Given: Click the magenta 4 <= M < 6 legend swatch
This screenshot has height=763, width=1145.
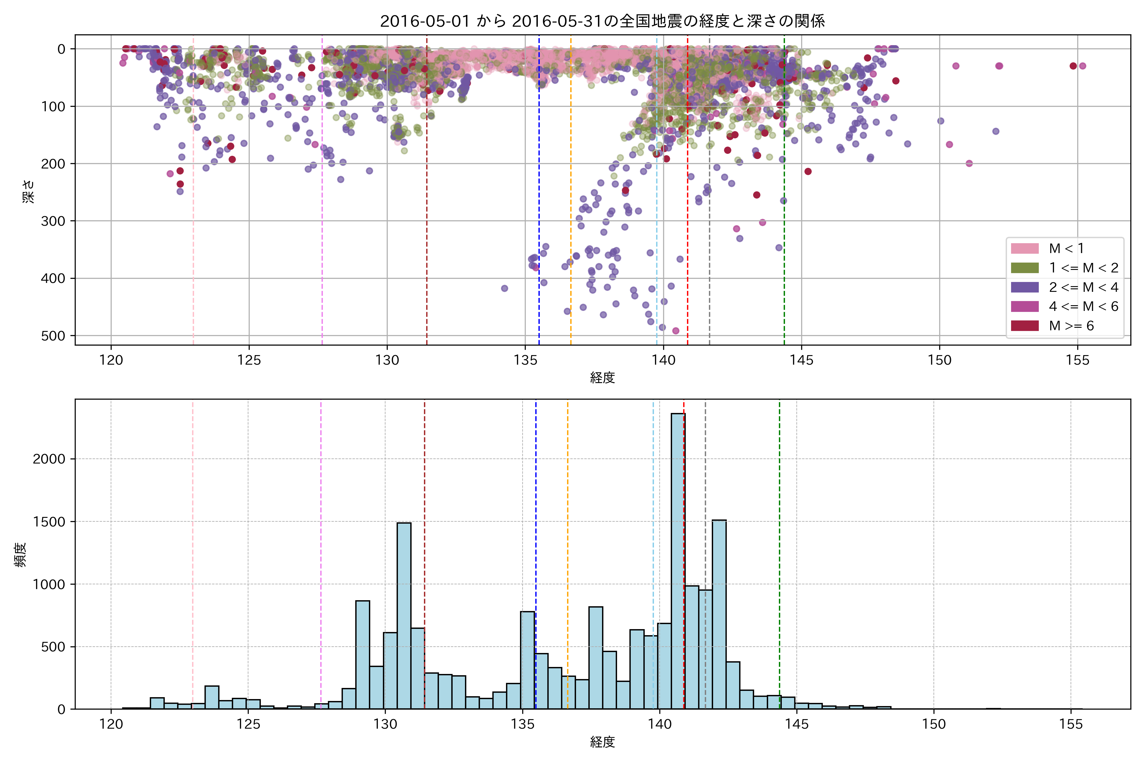Looking at the screenshot, I should pos(1024,306).
